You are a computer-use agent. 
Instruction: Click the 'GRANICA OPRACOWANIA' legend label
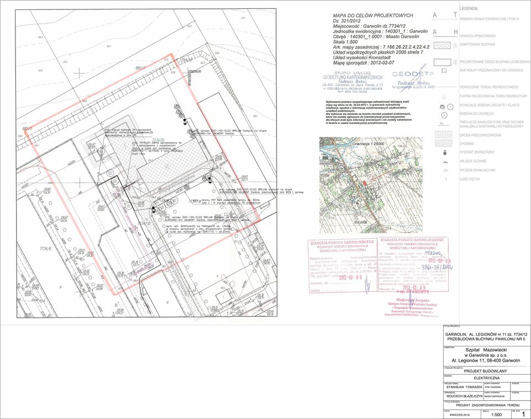[477, 36]
